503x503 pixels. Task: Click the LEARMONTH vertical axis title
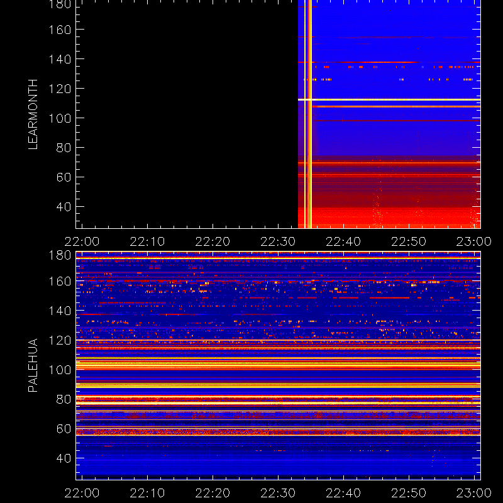pyautogui.click(x=33, y=114)
